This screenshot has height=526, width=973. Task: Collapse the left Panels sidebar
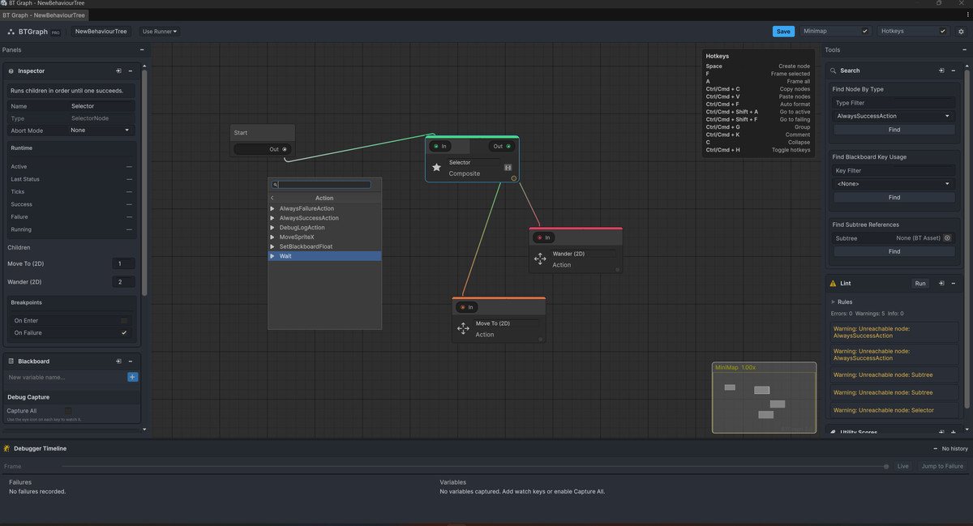pos(142,49)
